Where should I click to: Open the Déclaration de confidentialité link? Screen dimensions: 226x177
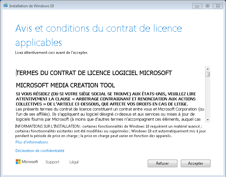pos(40,151)
